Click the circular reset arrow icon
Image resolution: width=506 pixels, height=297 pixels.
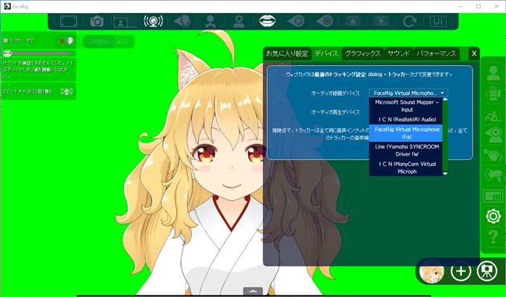tap(410, 21)
